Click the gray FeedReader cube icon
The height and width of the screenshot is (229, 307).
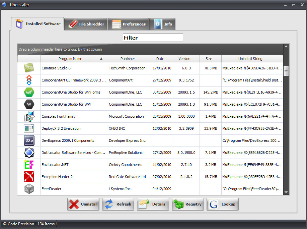(29, 189)
